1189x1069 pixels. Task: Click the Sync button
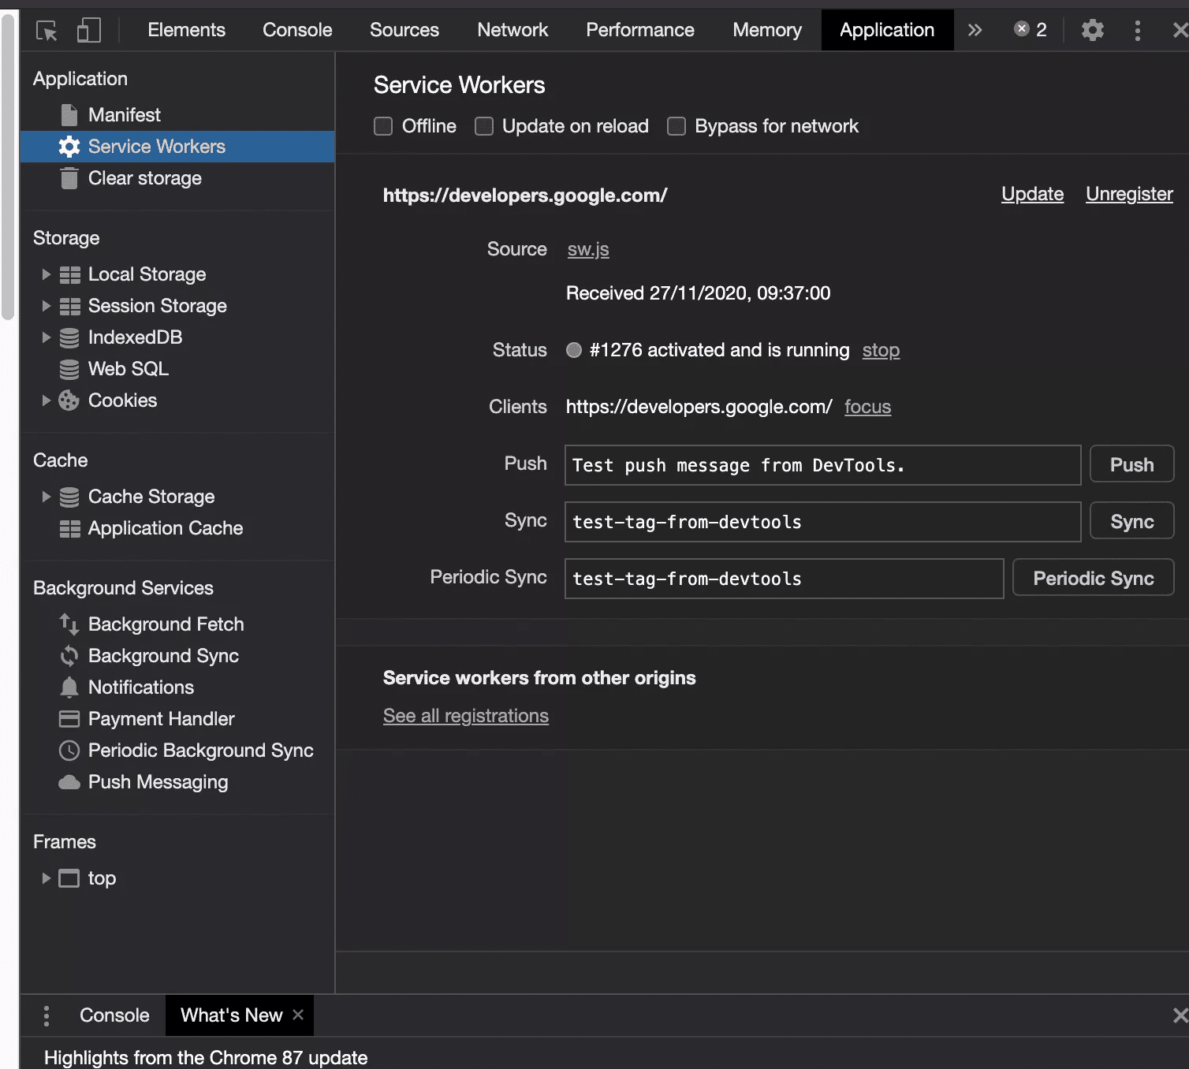pyautogui.click(x=1131, y=521)
